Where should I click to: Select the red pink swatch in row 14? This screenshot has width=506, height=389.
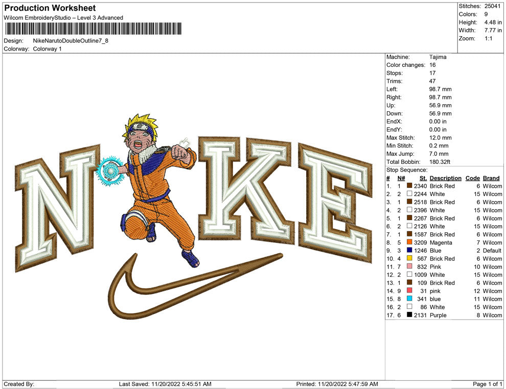coord(409,291)
